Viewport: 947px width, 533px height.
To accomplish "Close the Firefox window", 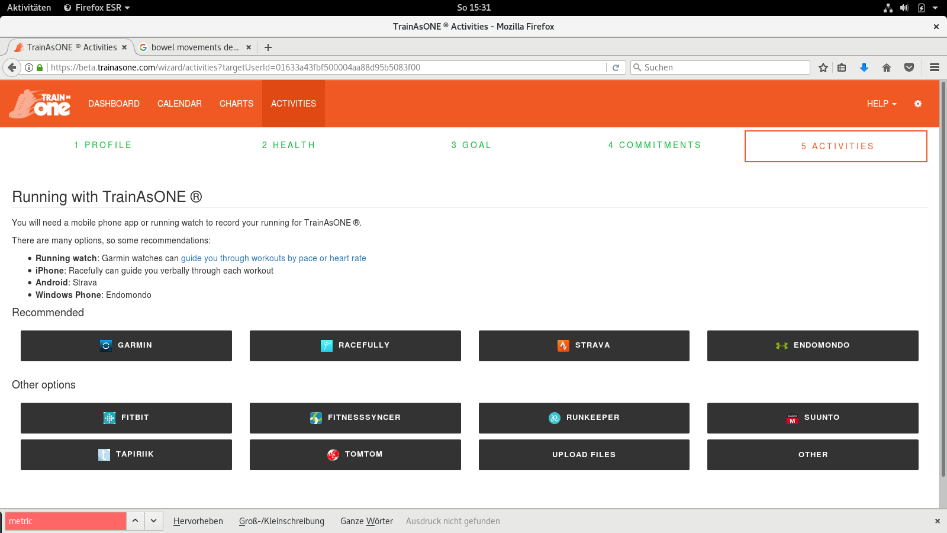I will pyautogui.click(x=936, y=27).
